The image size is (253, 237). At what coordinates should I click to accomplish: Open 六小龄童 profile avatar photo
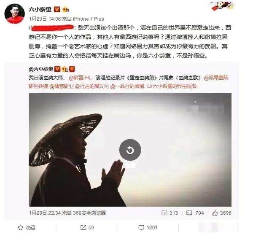[14, 13]
